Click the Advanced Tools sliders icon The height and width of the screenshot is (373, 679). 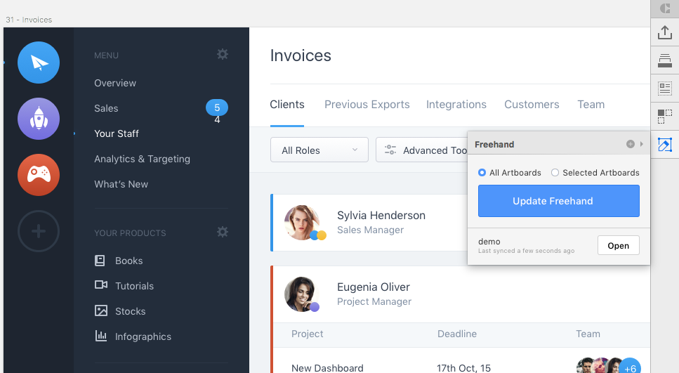[x=390, y=150]
